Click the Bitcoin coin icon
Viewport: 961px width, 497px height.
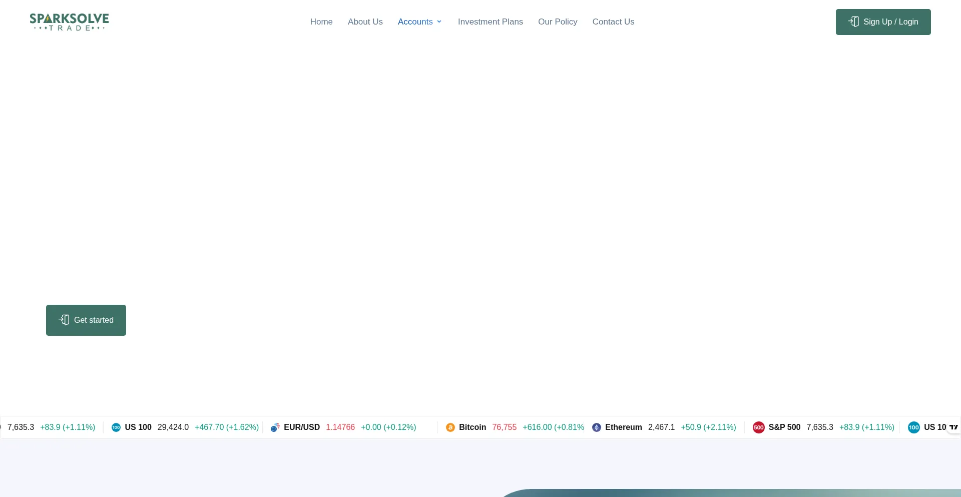[450, 427]
